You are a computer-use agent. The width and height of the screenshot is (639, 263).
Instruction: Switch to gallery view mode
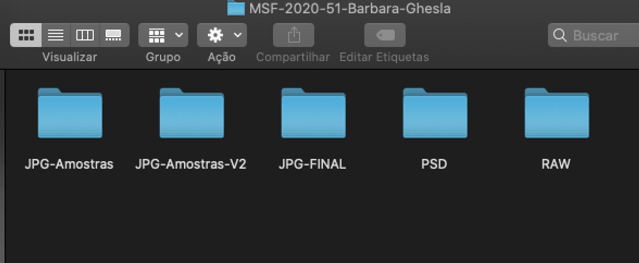(114, 36)
